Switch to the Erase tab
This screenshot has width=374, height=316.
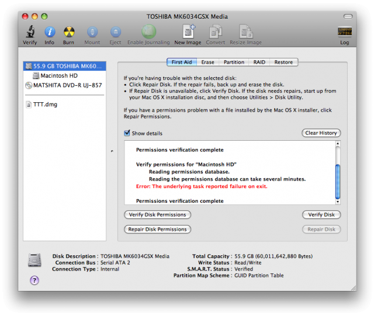point(208,62)
